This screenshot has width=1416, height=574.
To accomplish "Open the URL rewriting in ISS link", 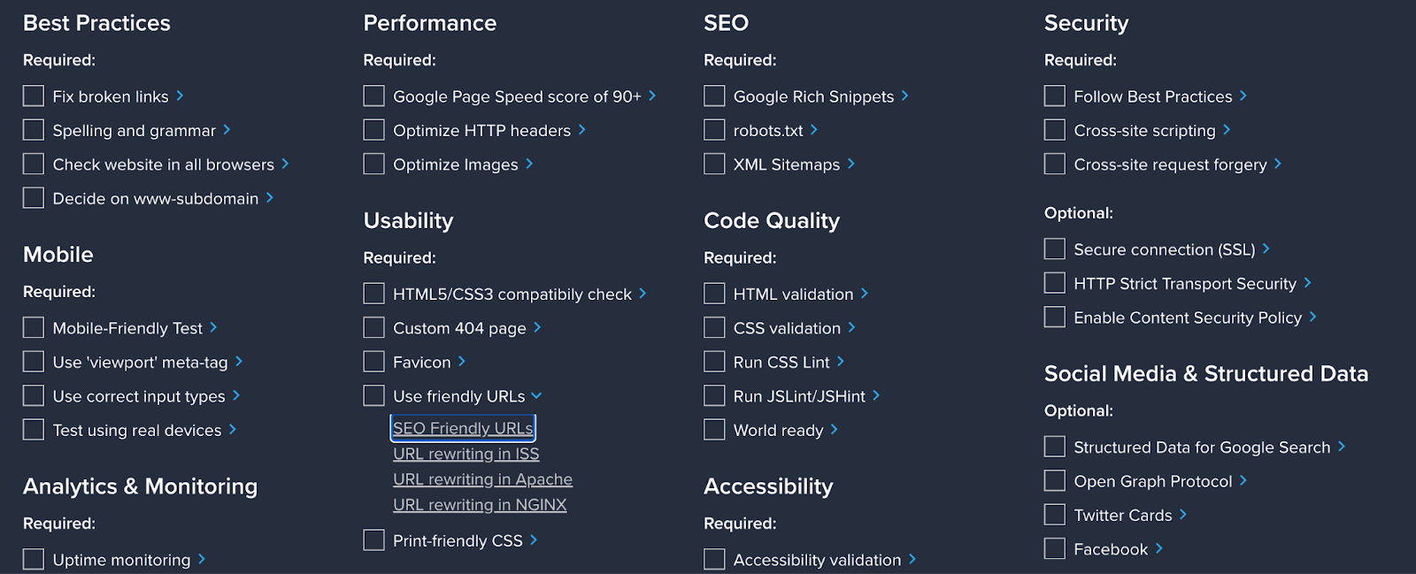I will [x=466, y=454].
